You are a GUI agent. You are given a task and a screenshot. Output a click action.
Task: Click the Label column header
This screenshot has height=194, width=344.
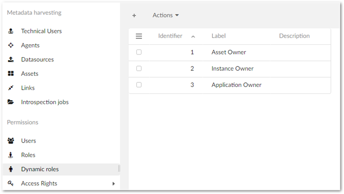tap(218, 36)
